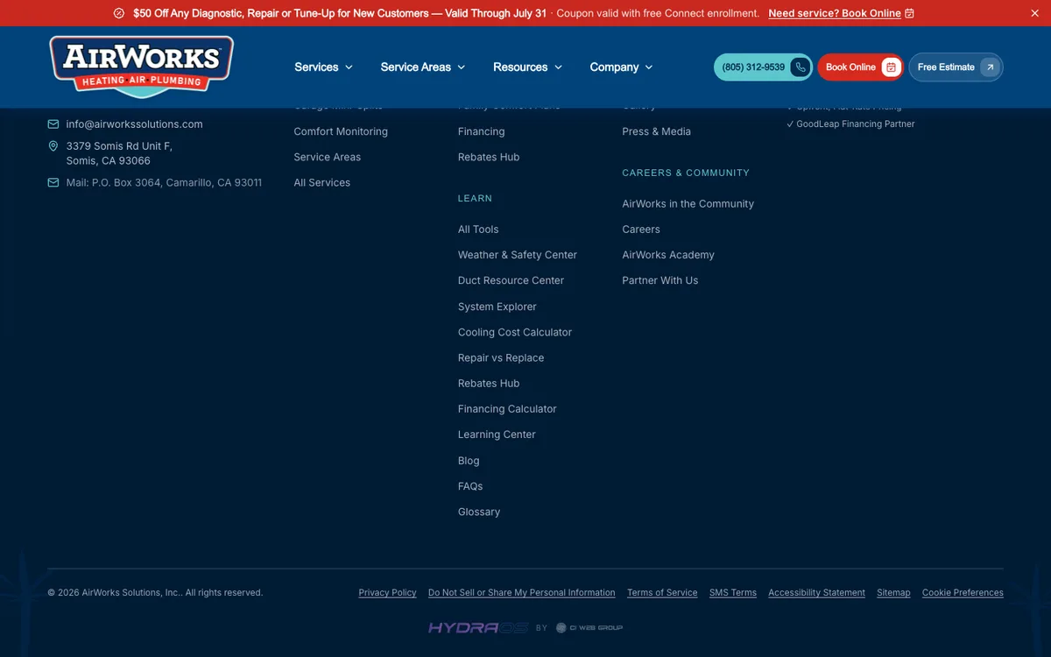
Task: Click the phone icon beside (805) 312-9539
Action: click(801, 67)
